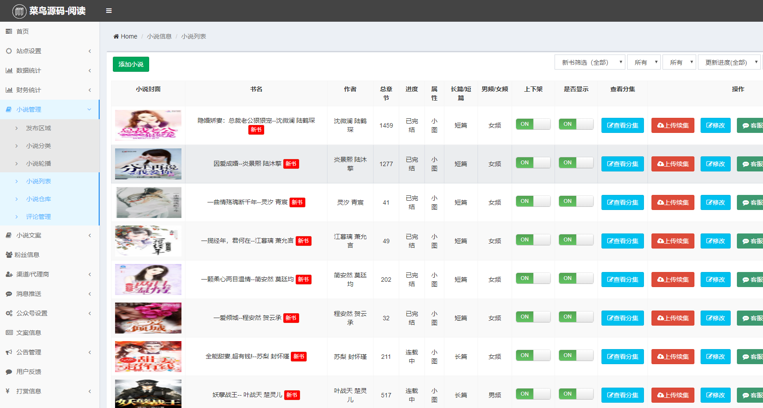Click cover thumbnail of 一爱倾城 novel
The height and width of the screenshot is (408, 763).
click(148, 318)
